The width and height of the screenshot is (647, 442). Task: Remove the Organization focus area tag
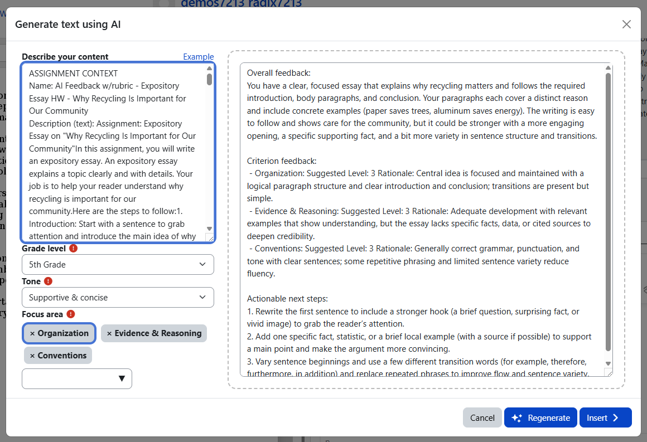click(32, 333)
